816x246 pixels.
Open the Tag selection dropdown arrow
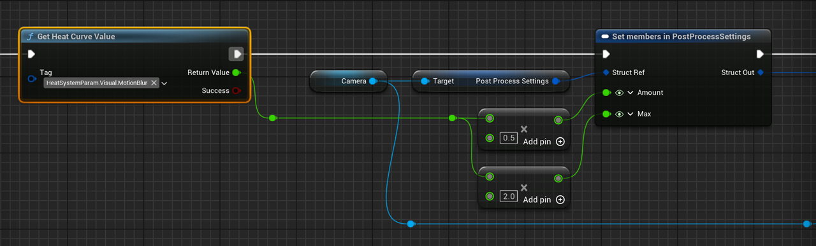pyautogui.click(x=164, y=83)
